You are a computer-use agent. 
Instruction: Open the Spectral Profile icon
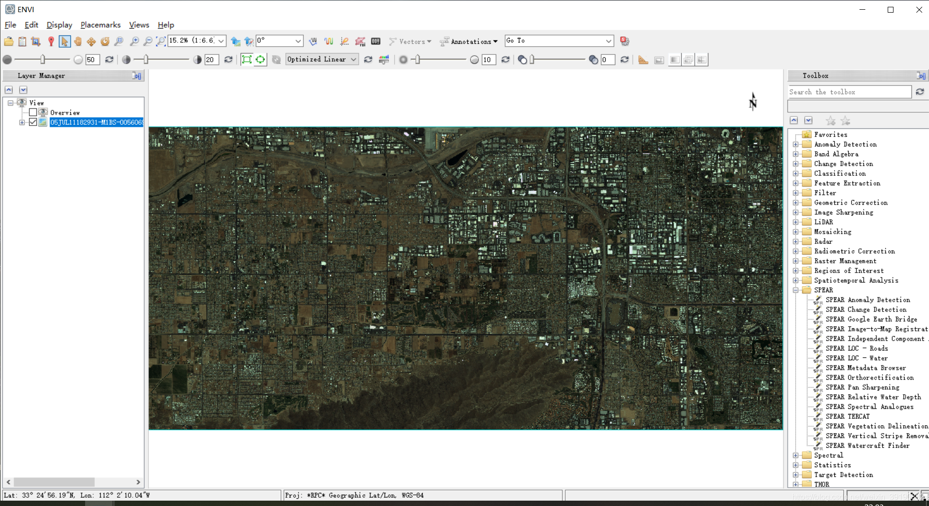coord(329,41)
